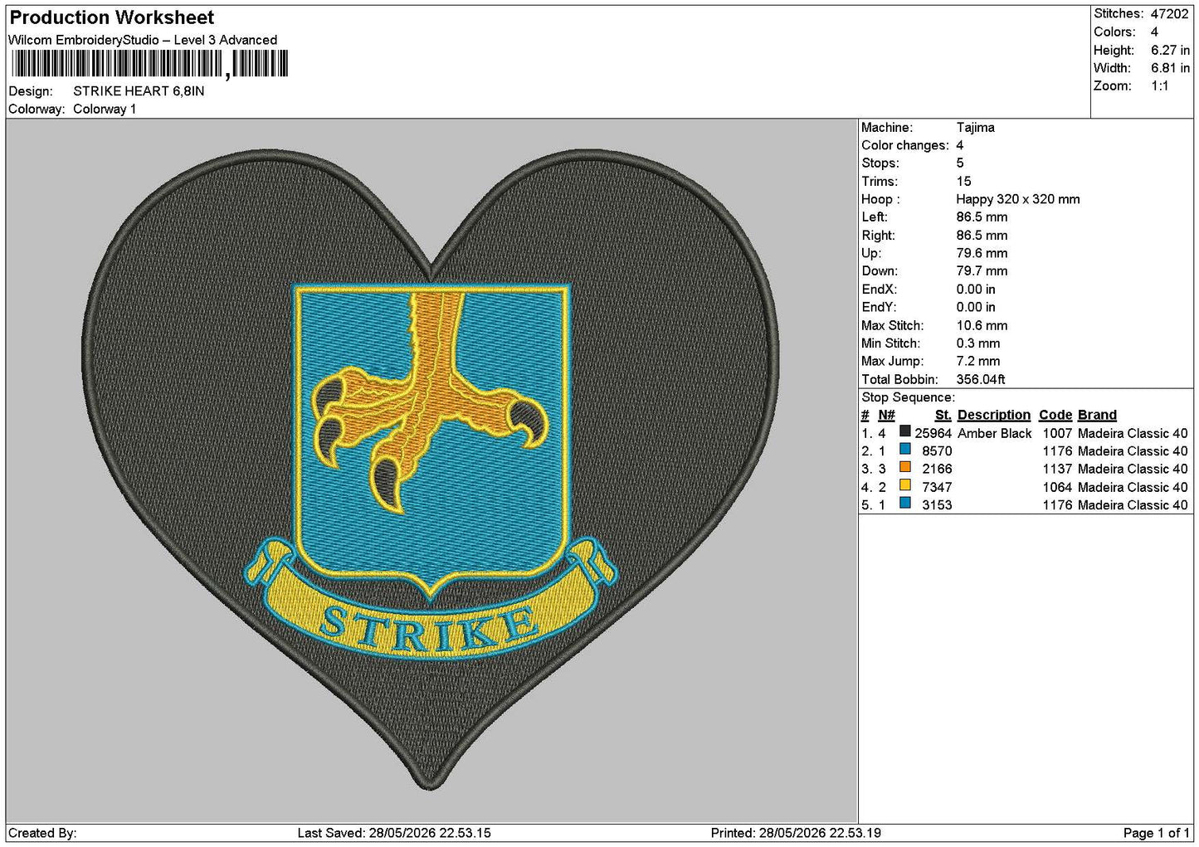Viewport: 1199px width, 847px height.
Task: Click the Min Stitch value '0.3 mm'
Action: click(978, 343)
